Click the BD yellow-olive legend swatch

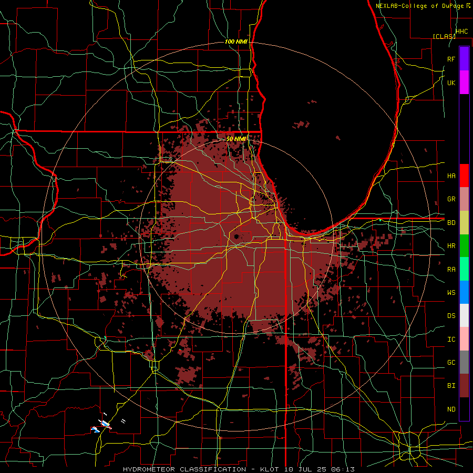click(x=464, y=223)
